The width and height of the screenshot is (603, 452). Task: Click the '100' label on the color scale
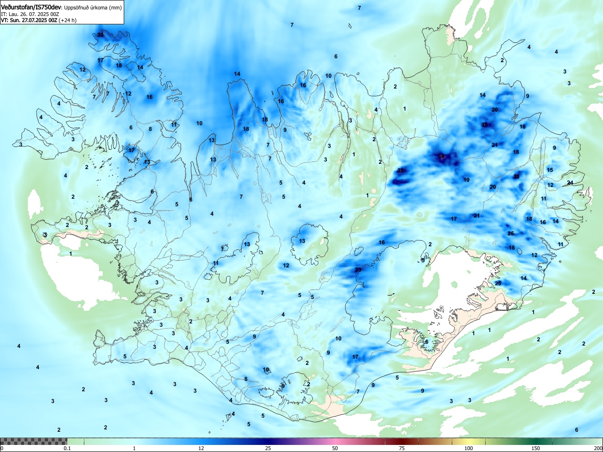(469, 448)
